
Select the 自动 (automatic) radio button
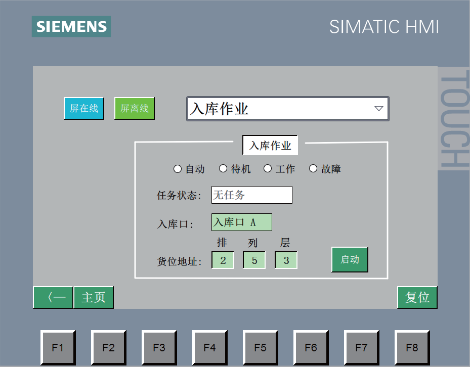(178, 168)
